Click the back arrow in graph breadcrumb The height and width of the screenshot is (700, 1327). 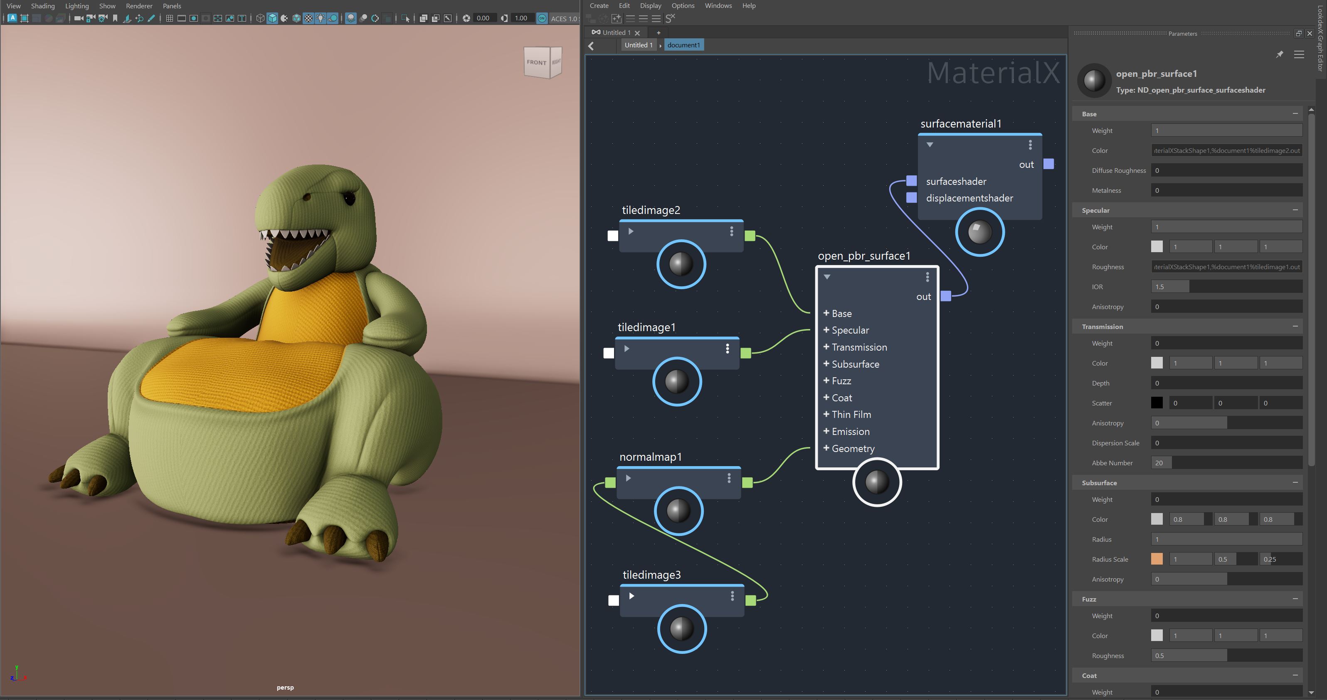592,46
